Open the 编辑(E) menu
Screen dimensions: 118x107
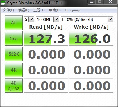click(x=24, y=10)
